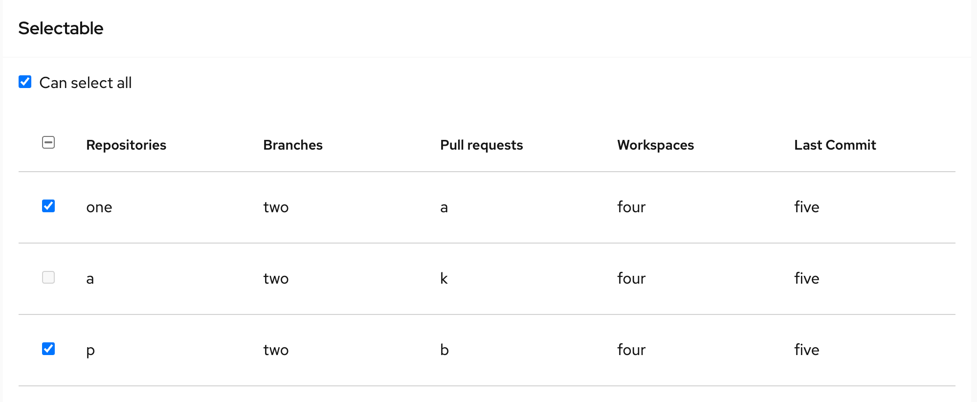Image resolution: width=977 pixels, height=402 pixels.
Task: Click the Branches column header
Action: pyautogui.click(x=293, y=145)
